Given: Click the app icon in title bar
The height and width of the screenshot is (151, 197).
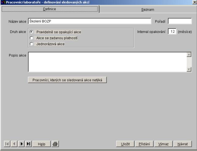Looking at the screenshot, I should (x=3, y=2).
